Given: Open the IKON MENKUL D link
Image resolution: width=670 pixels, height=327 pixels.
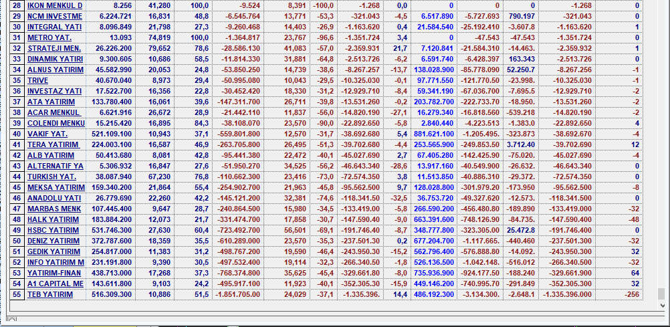Looking at the screenshot, I should pos(55,5).
